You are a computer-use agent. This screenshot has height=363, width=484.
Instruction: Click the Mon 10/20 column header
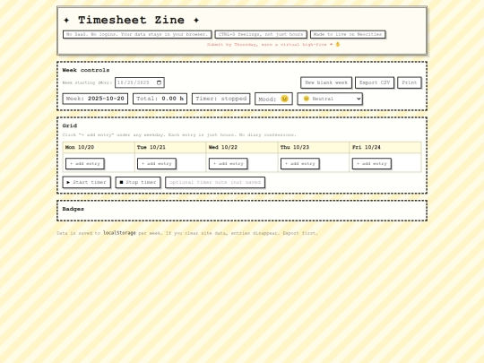(99, 147)
